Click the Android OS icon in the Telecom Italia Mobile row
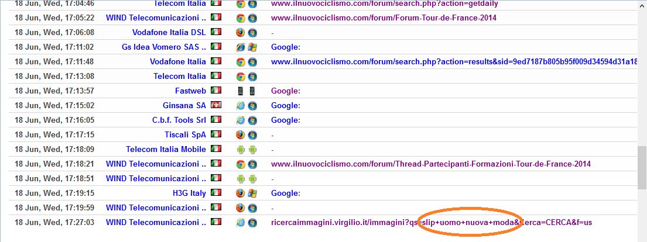Screen dimensions: 647x242 (x=252, y=150)
